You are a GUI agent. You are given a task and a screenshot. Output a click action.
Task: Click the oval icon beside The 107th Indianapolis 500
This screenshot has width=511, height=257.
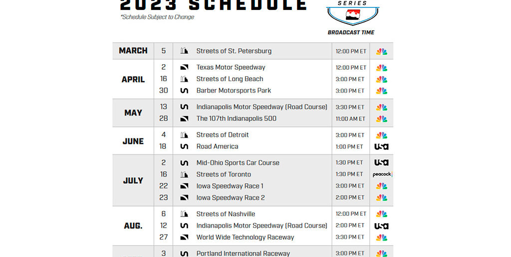click(184, 119)
